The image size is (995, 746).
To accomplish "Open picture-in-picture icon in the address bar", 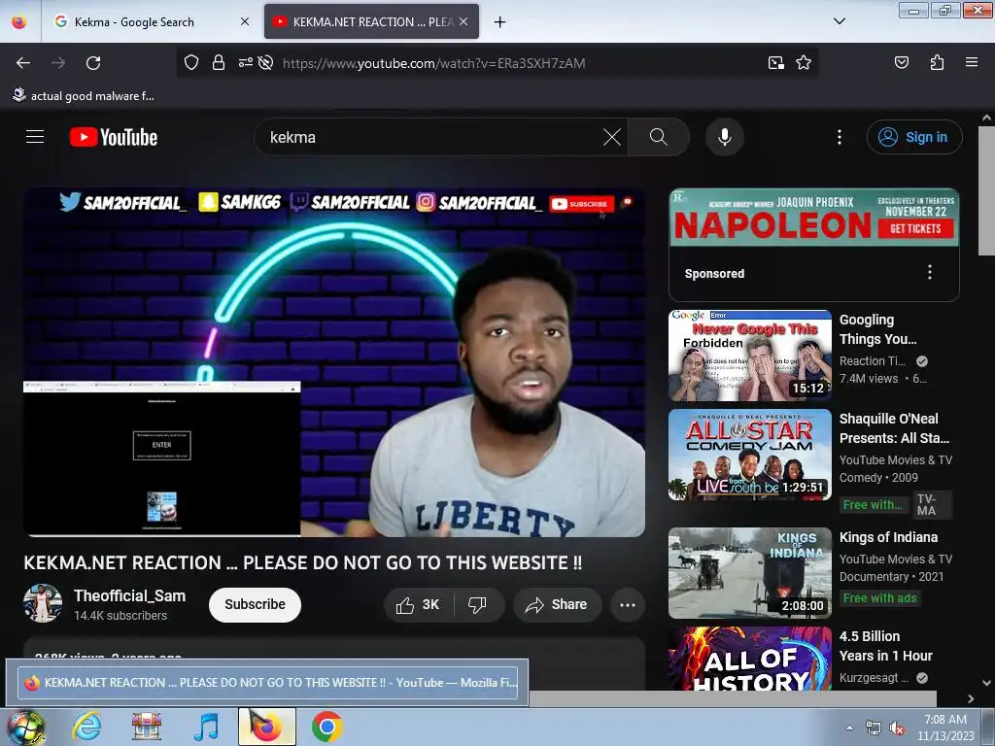I will click(x=775, y=62).
